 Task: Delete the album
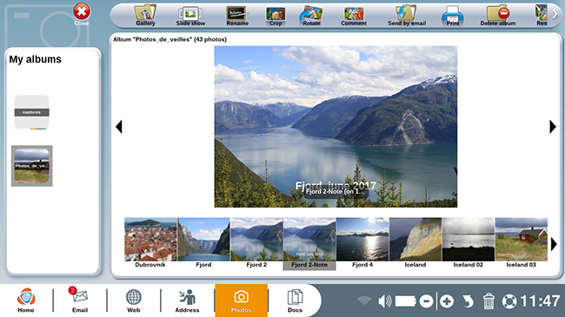pyautogui.click(x=497, y=16)
